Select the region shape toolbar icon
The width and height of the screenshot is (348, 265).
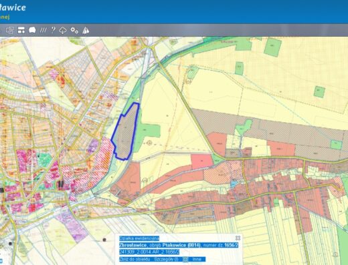pyautogui.click(x=32, y=30)
